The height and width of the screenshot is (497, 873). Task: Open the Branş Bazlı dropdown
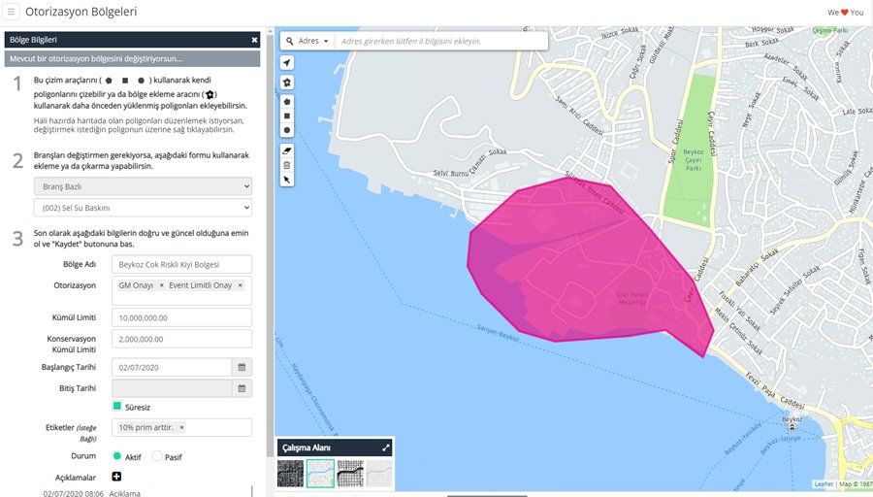[x=143, y=186]
